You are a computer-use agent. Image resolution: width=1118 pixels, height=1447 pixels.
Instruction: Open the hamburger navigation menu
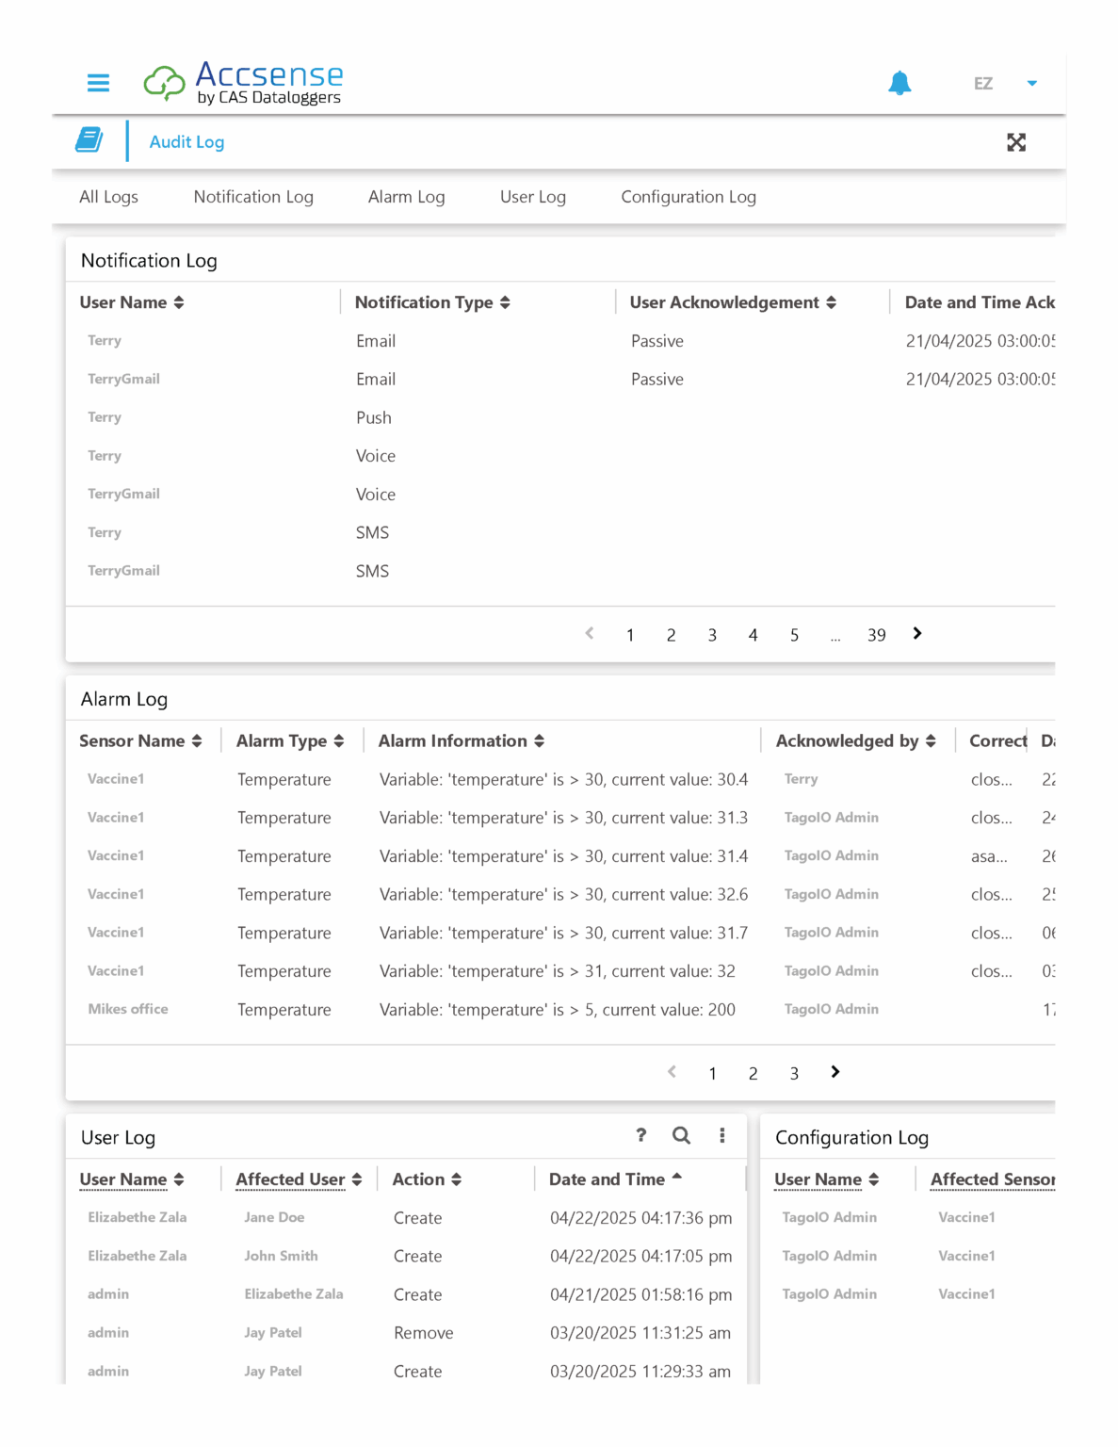98,83
